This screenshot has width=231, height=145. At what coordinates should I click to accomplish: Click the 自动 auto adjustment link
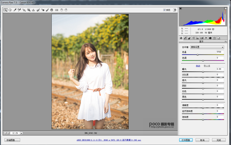[x=198, y=66]
